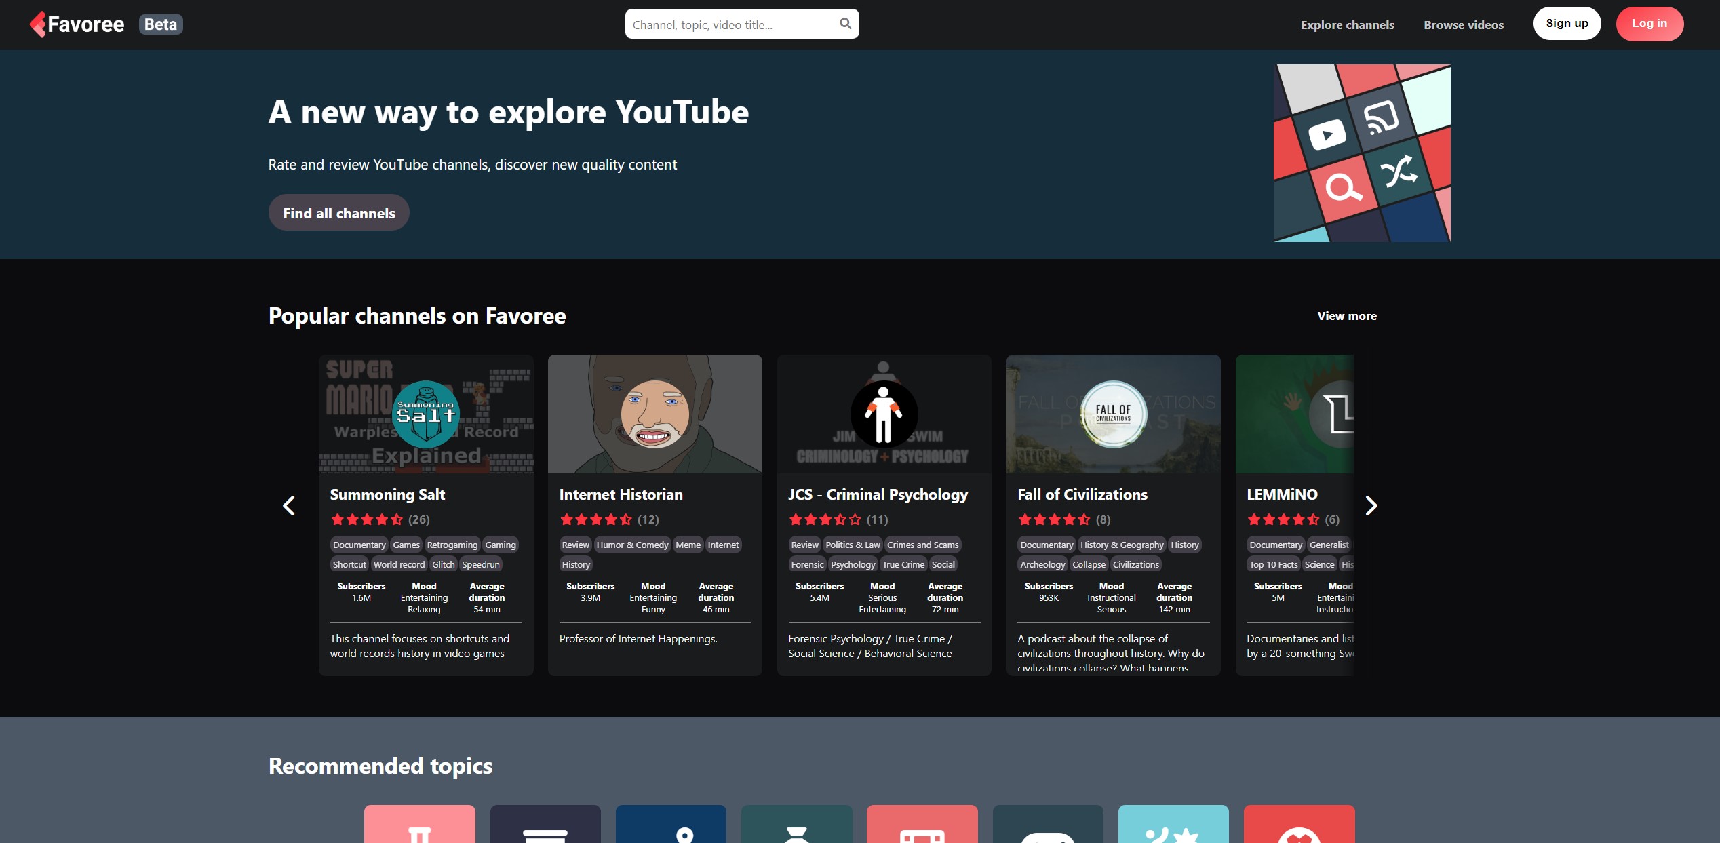Click the light cyan stars topic tile

point(1173,824)
